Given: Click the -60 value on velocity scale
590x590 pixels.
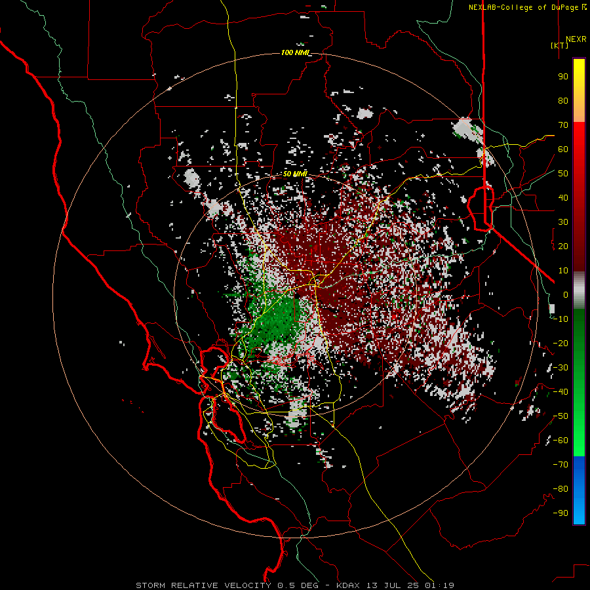Looking at the screenshot, I should tap(560, 441).
